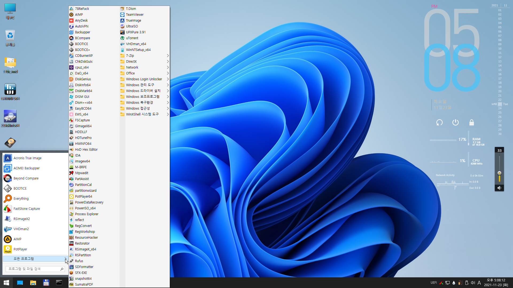Launch uTorrent from programs list
The height and width of the screenshot is (288, 513).
point(145,38)
